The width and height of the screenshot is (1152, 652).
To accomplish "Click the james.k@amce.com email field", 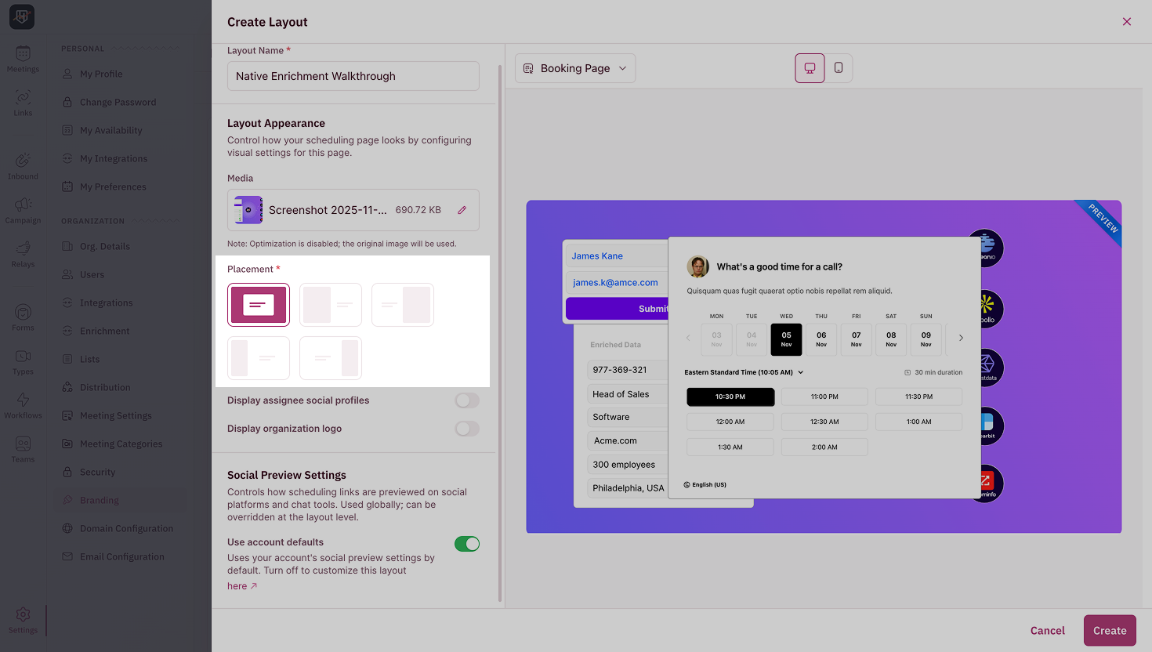I will [x=617, y=282].
